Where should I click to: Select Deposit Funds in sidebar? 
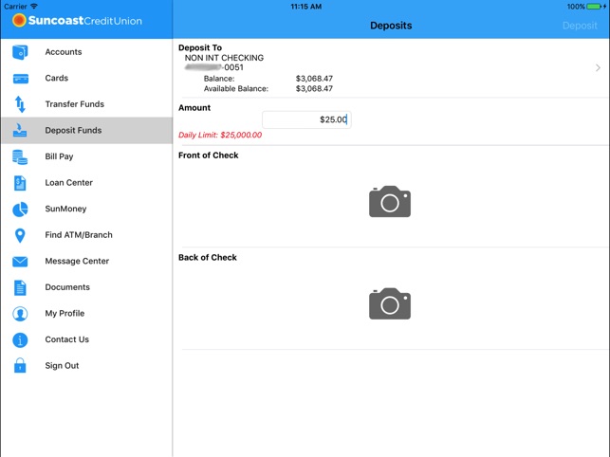pyautogui.click(x=86, y=130)
